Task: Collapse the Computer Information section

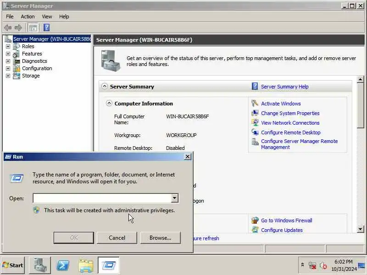Action: click(109, 103)
